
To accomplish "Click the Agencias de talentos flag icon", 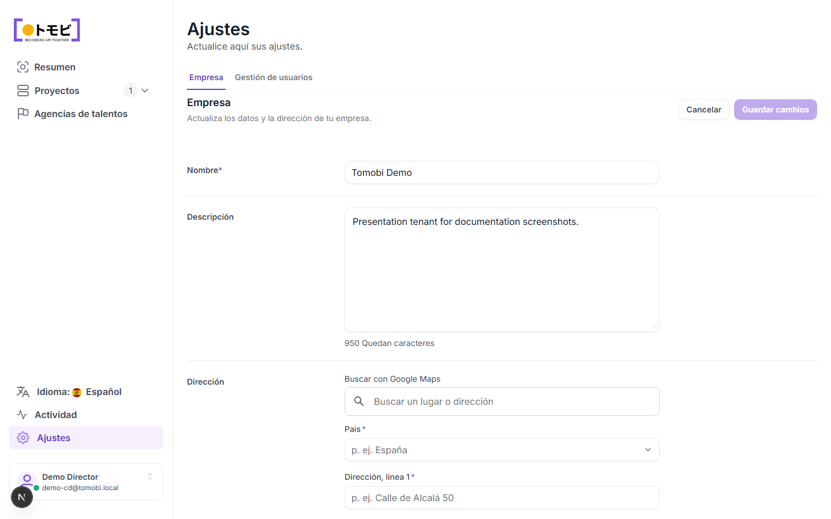I will 23,114.
